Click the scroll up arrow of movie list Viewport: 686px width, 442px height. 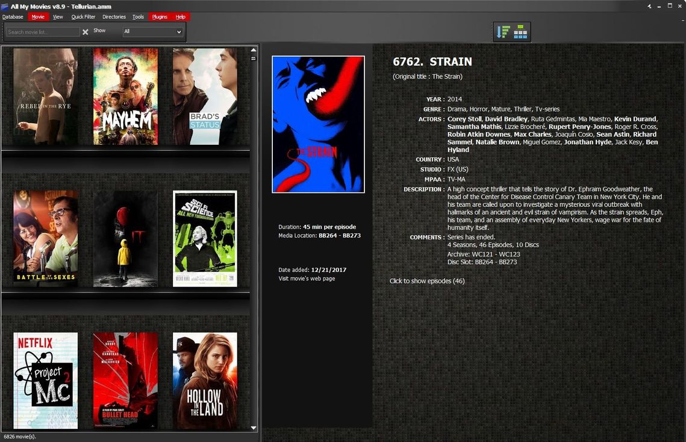coord(254,50)
